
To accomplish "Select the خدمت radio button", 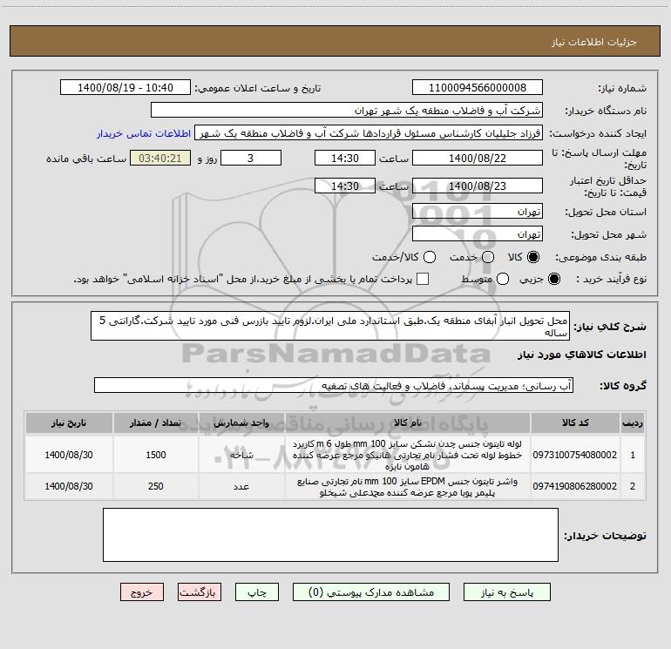I will [x=488, y=258].
